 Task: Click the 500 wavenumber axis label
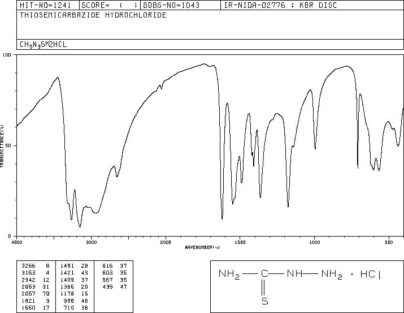(389, 242)
